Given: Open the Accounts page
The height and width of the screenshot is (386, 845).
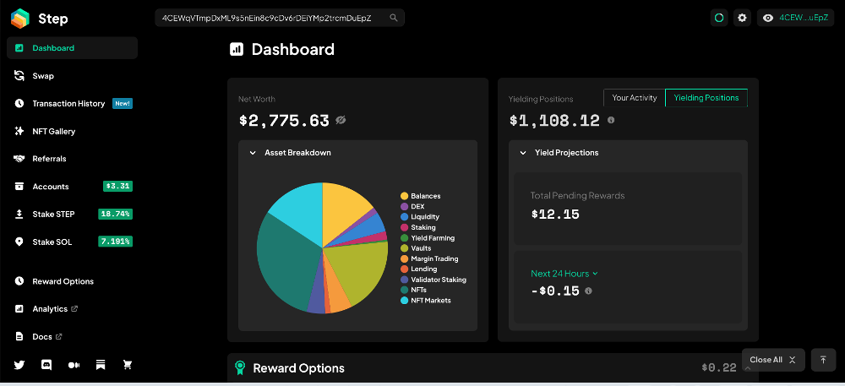Looking at the screenshot, I should 51,187.
